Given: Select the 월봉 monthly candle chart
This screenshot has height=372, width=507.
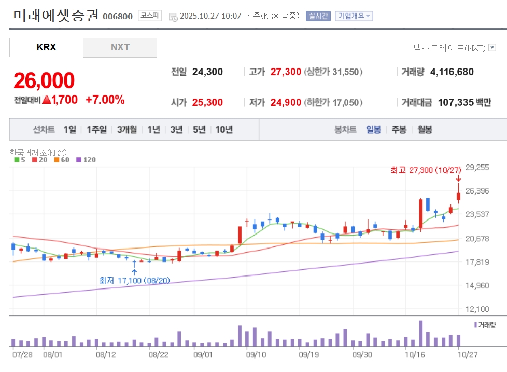Looking at the screenshot, I should click(x=425, y=130).
